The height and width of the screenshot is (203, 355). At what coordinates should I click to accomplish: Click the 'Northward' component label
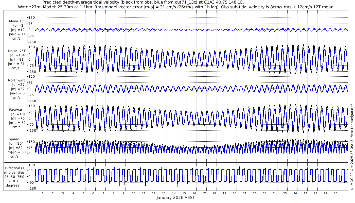pos(17,80)
